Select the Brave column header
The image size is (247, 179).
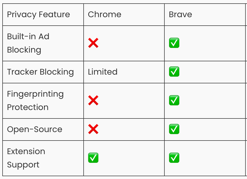(x=180, y=14)
